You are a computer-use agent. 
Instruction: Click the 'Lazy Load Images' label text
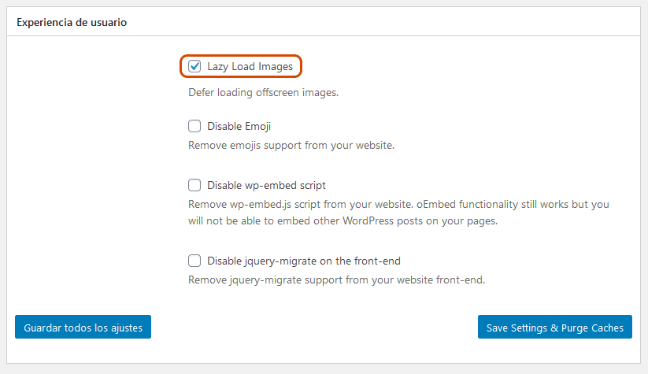click(x=250, y=67)
